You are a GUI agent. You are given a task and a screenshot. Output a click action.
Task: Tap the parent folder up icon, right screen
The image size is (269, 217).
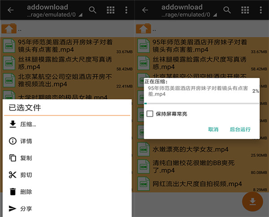tap(143, 29)
